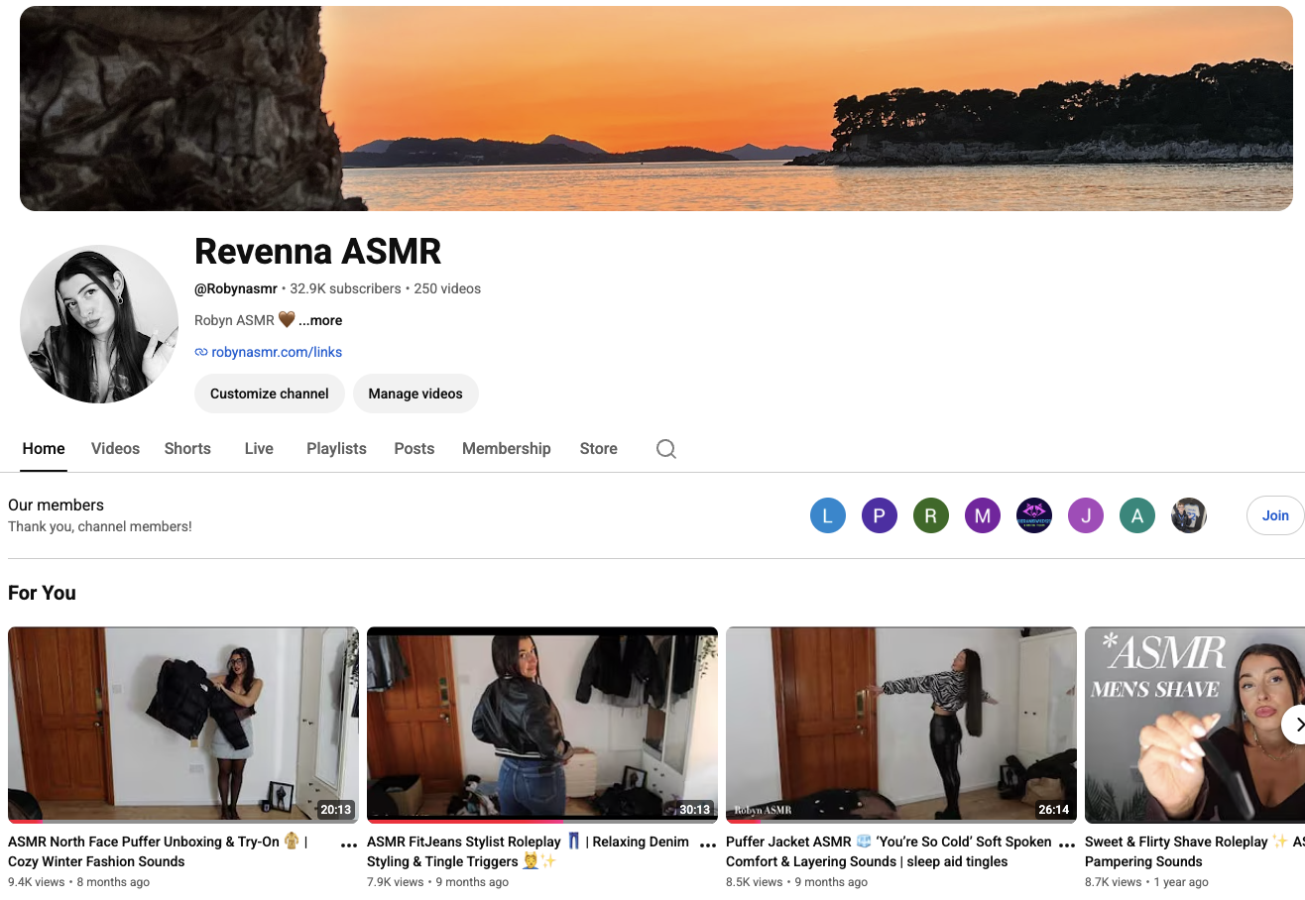Click the Manage videos button
The image size is (1305, 900).
click(415, 394)
